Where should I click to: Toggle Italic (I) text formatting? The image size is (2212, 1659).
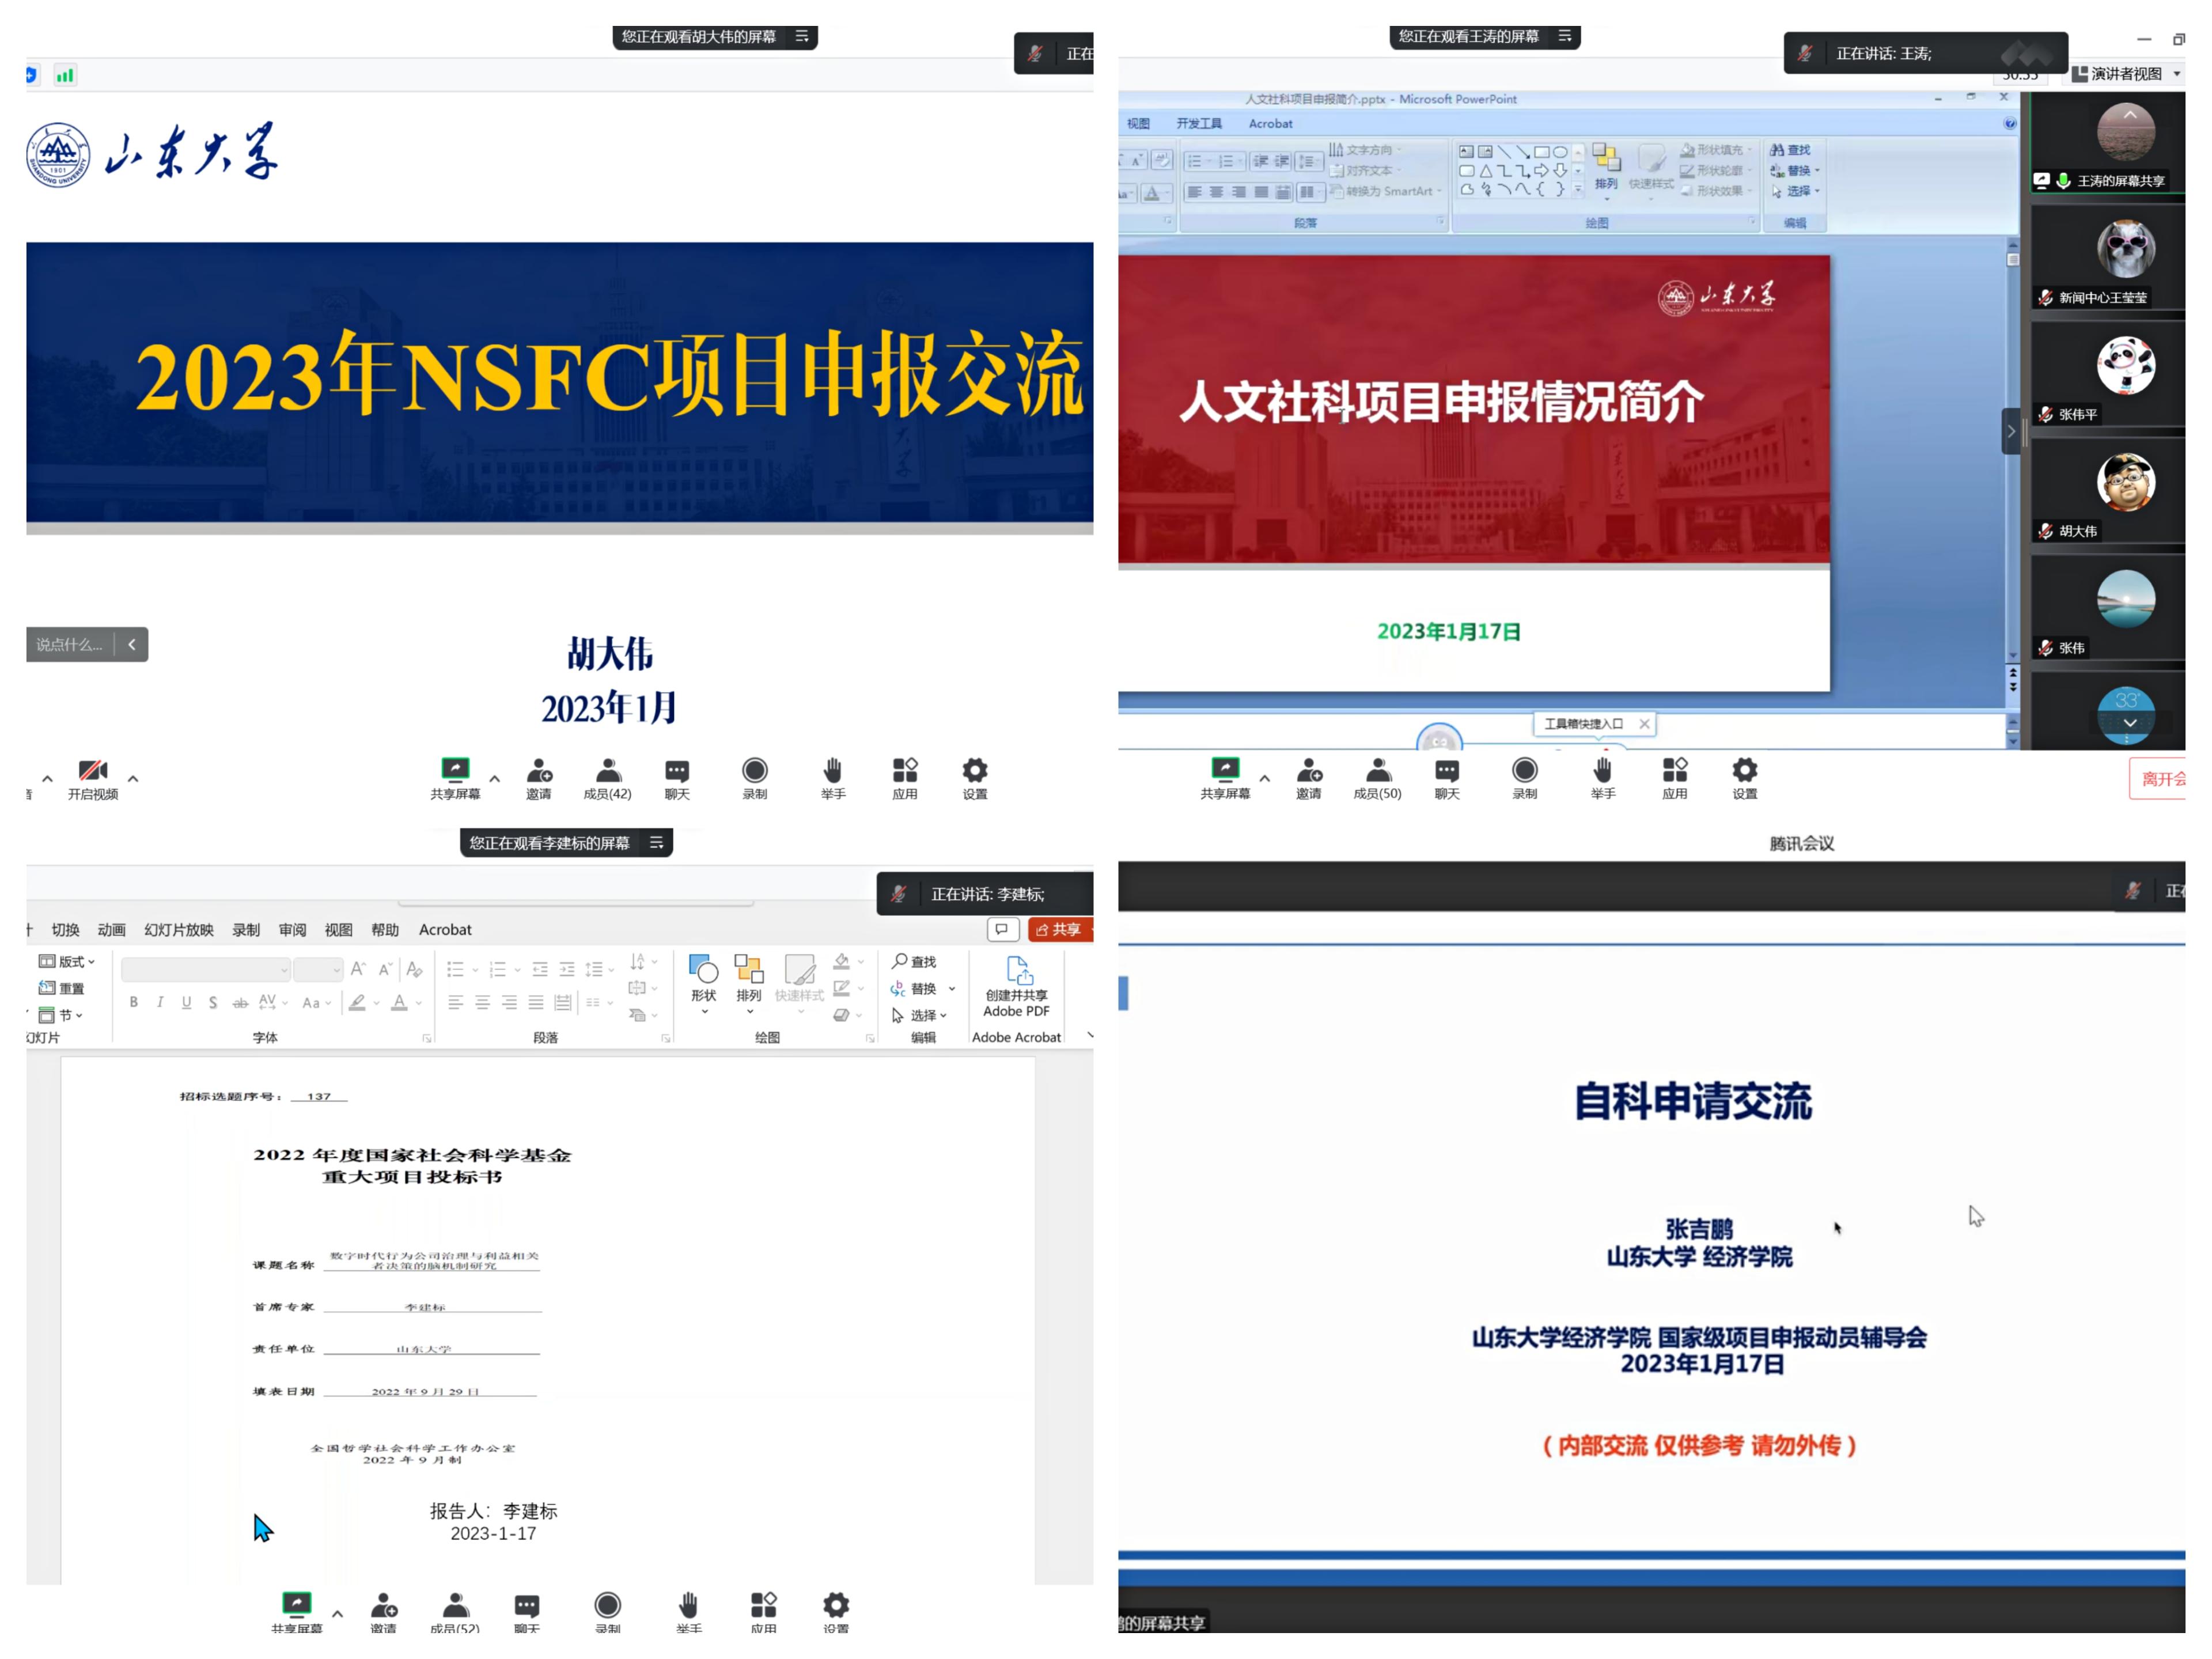pos(160,1002)
